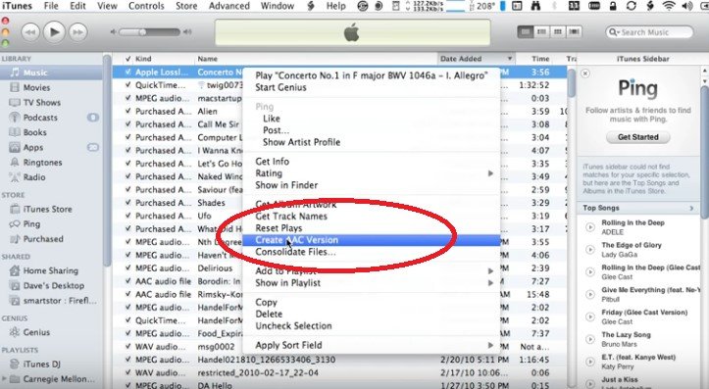The width and height of the screenshot is (709, 389).
Task: Open Radio in the sidebar
Action: pos(34,177)
